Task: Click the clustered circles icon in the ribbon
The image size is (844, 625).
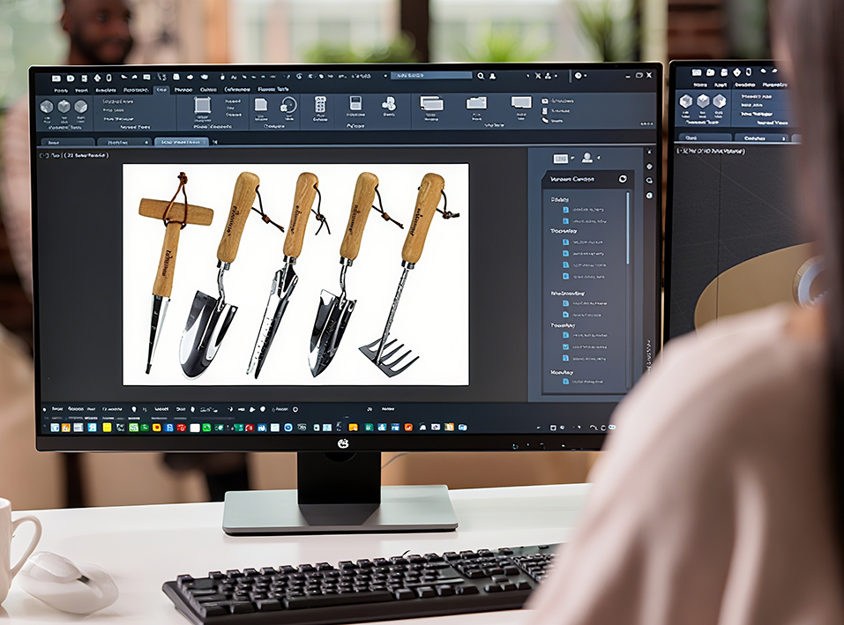Action: point(389,103)
